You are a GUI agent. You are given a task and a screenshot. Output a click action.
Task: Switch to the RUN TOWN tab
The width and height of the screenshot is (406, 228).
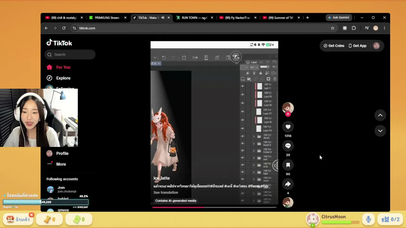click(194, 18)
